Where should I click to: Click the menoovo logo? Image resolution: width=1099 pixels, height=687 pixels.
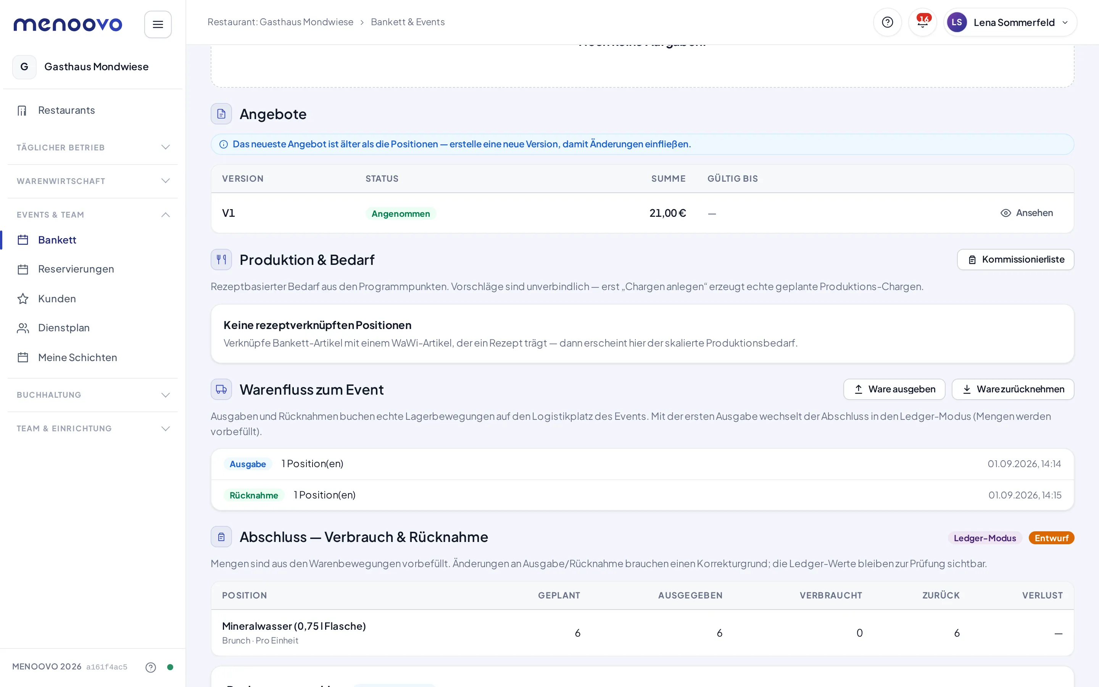point(68,24)
